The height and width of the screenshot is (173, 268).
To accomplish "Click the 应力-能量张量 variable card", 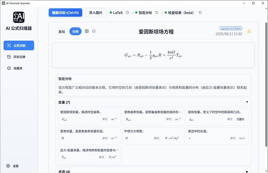I will (x=89, y=155).
